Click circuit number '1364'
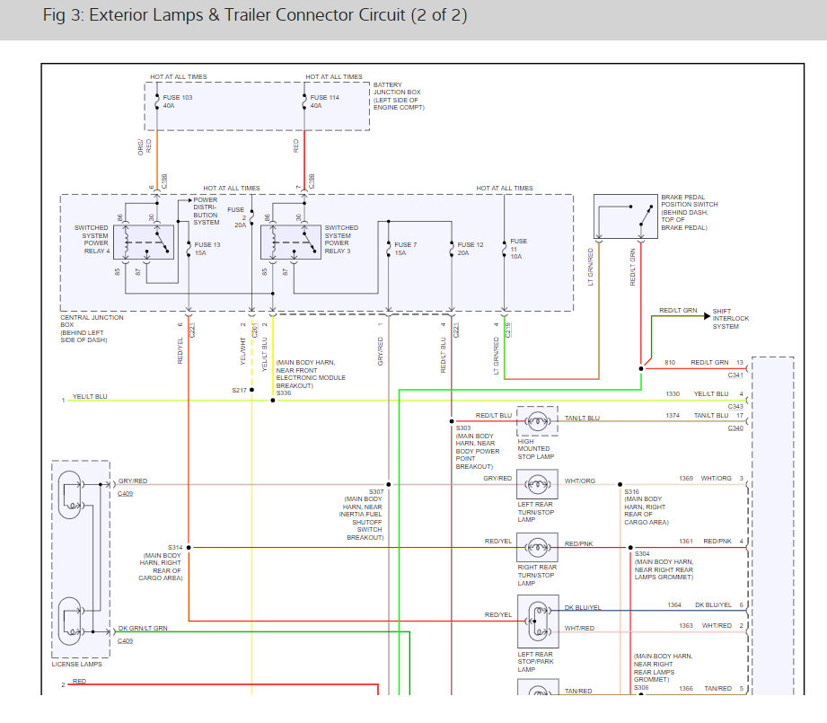Image resolution: width=827 pixels, height=723 pixels. point(674,605)
